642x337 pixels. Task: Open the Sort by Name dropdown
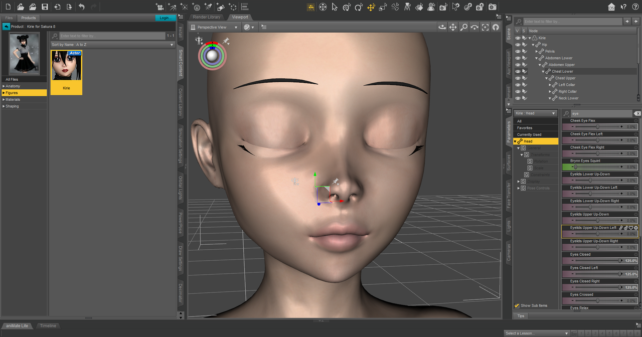coord(112,45)
